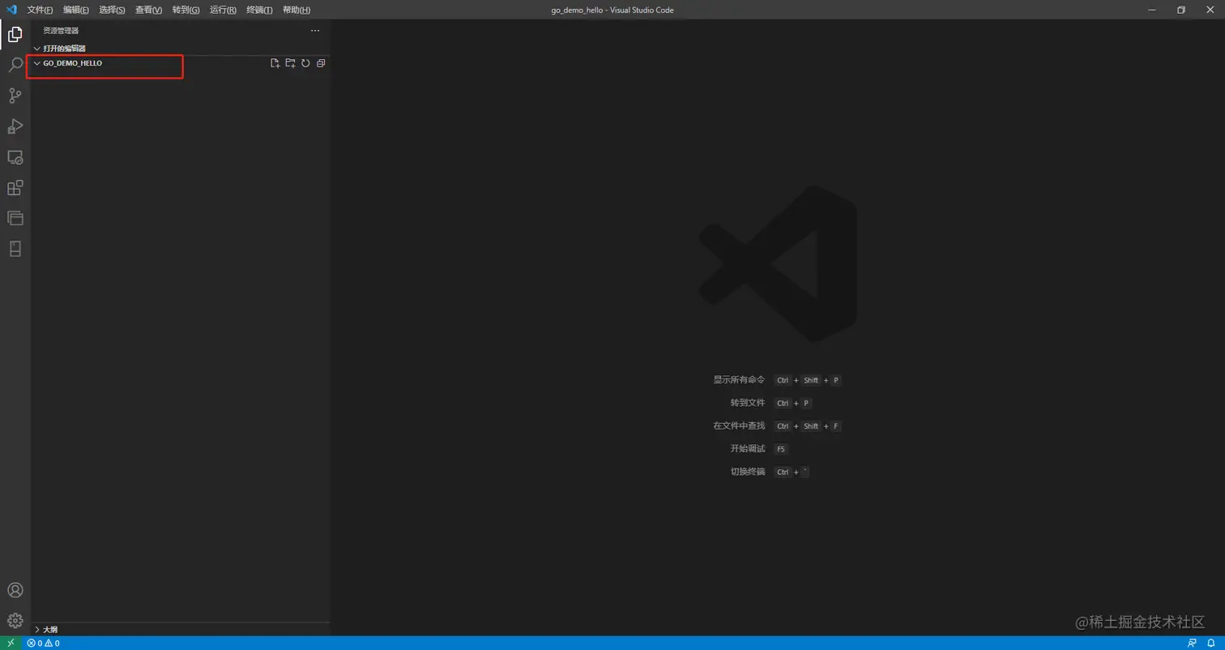Click the green remote indicator in the status bar

11,644
